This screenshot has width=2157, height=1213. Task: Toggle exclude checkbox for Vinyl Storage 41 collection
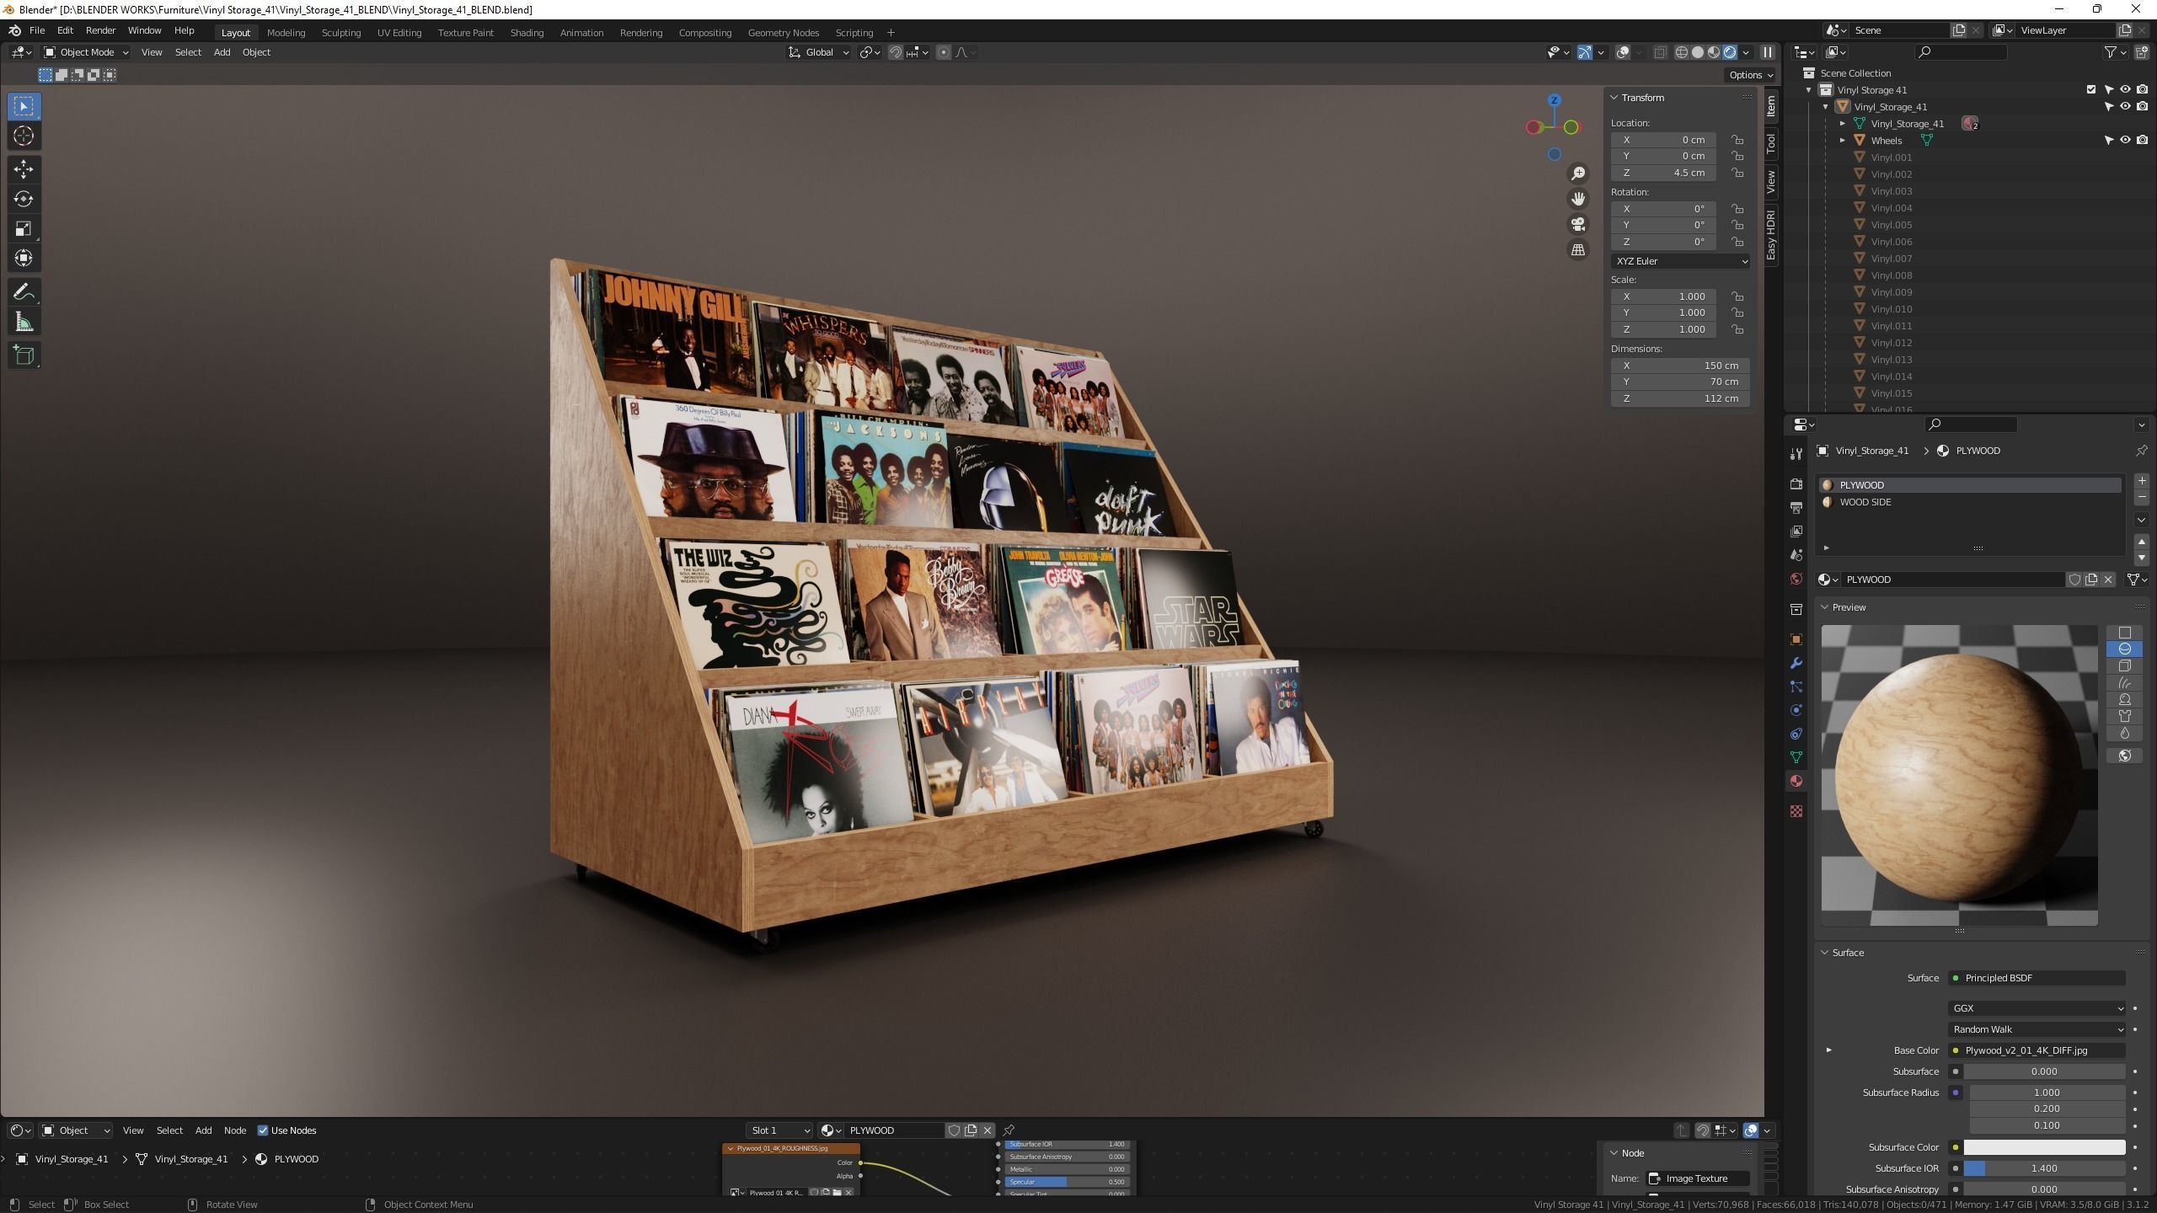coord(2091,89)
